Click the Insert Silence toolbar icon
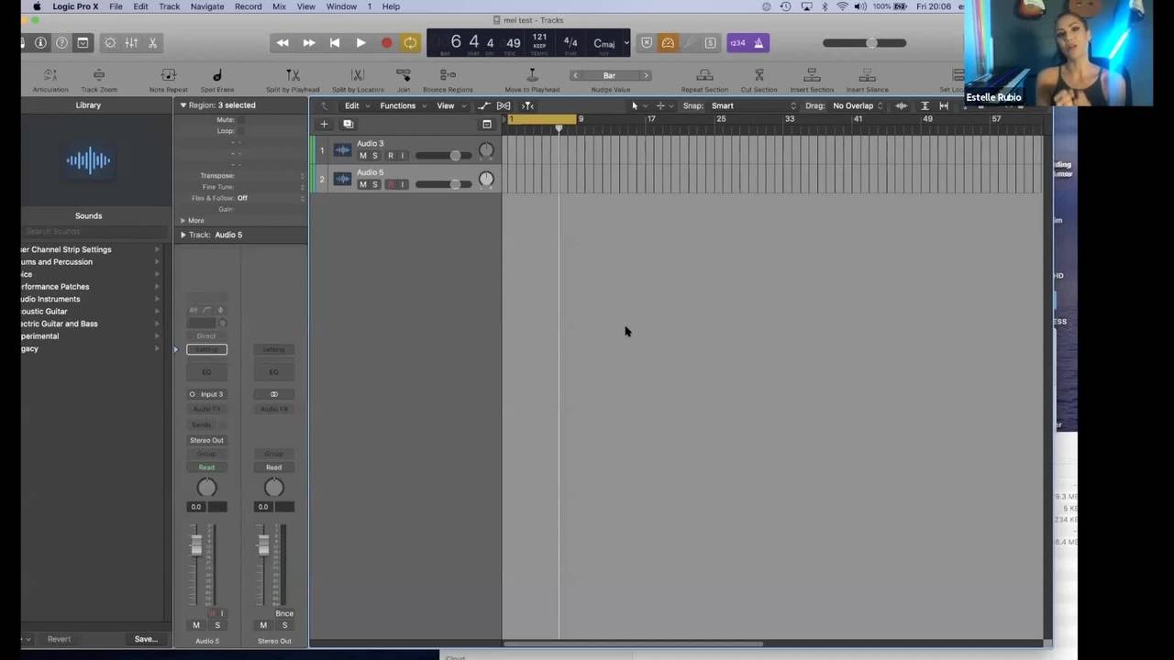Image resolution: width=1174 pixels, height=660 pixels. click(x=867, y=80)
